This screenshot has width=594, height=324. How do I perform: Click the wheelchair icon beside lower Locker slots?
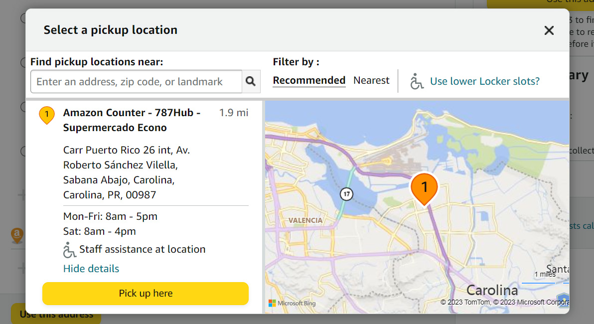417,81
